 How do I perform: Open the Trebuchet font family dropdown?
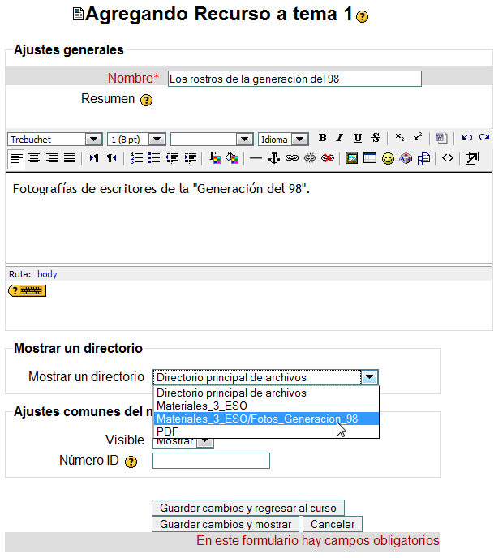[x=55, y=139]
